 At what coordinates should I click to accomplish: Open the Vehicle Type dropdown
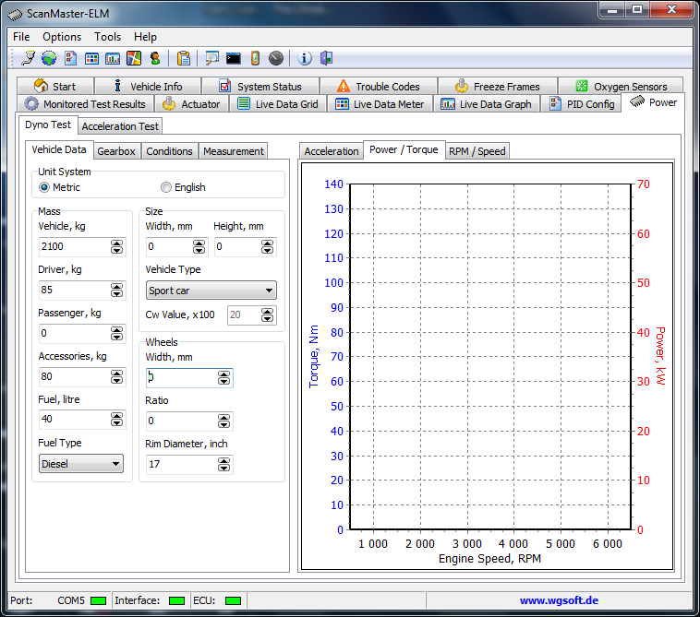(211, 291)
